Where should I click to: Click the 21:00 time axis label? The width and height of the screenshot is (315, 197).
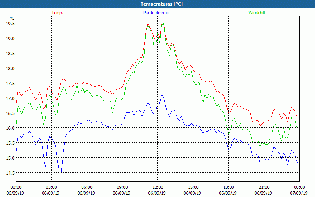[x=264, y=188]
